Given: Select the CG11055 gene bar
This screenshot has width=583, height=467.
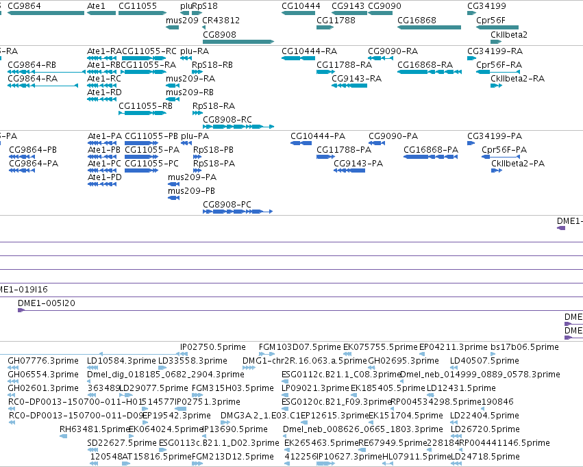Looking at the screenshot, I should coord(142,13).
